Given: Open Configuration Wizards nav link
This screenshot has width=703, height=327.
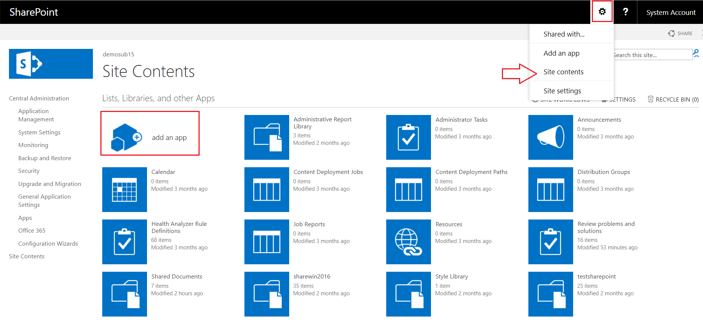Looking at the screenshot, I should tap(48, 243).
